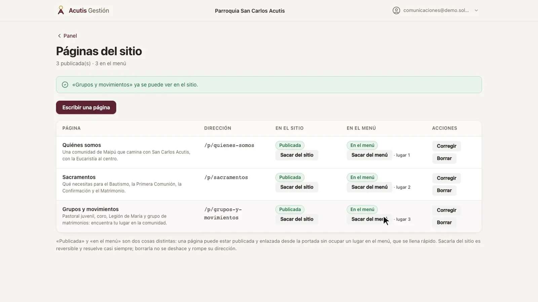Go back to Panel link

tap(67, 36)
